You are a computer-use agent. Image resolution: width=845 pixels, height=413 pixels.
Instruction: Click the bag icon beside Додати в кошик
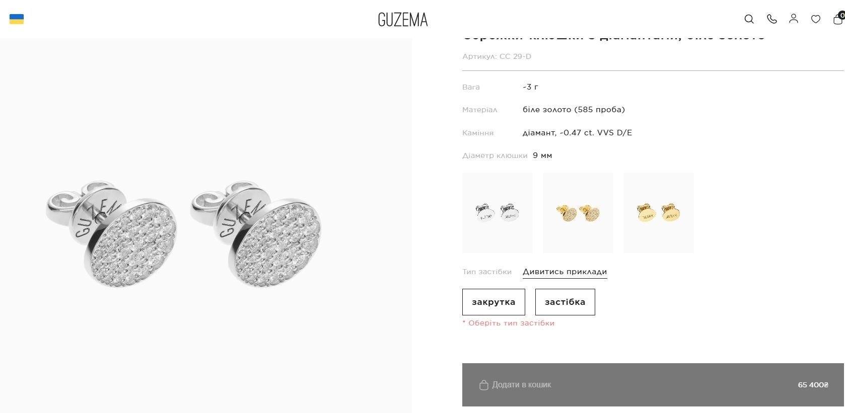point(483,385)
